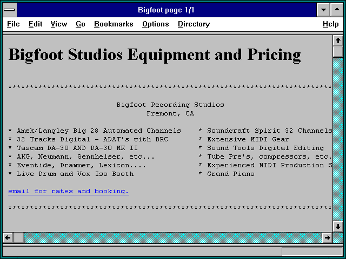Image resolution: width=346 pixels, height=259 pixels.
Task: Click the horizontal scrollbar track area
Action: point(173,237)
